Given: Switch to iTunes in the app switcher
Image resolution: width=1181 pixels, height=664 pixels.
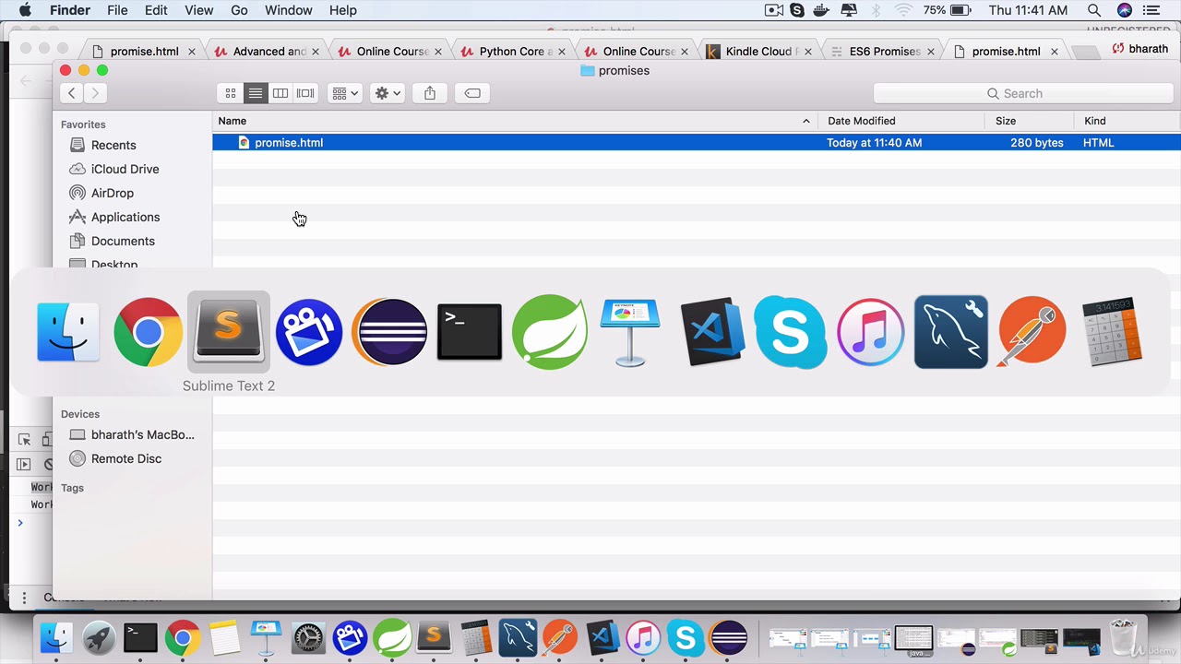Looking at the screenshot, I should tap(871, 331).
